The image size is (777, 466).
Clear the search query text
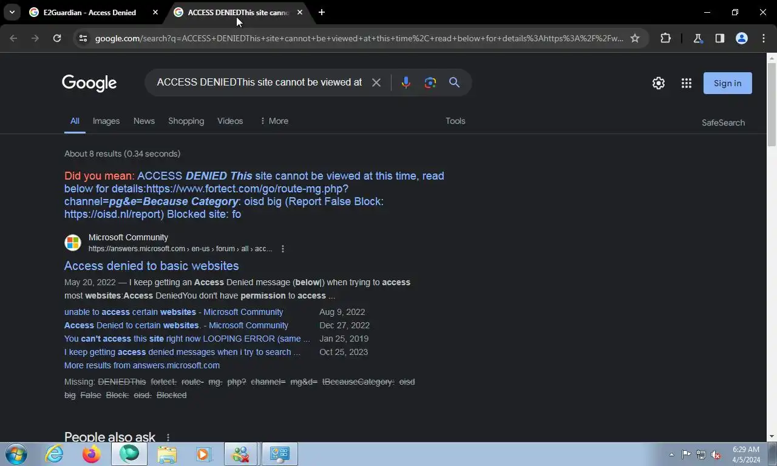376,83
